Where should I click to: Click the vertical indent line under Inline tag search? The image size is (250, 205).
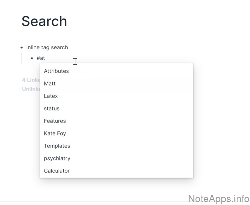click(x=21, y=58)
